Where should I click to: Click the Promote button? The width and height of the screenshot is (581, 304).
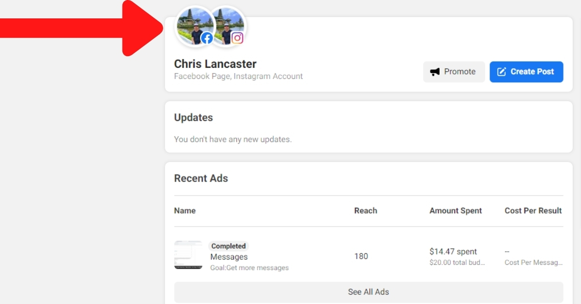coord(454,72)
